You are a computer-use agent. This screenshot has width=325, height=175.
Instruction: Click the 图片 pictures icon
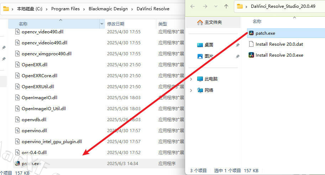pos(200,56)
